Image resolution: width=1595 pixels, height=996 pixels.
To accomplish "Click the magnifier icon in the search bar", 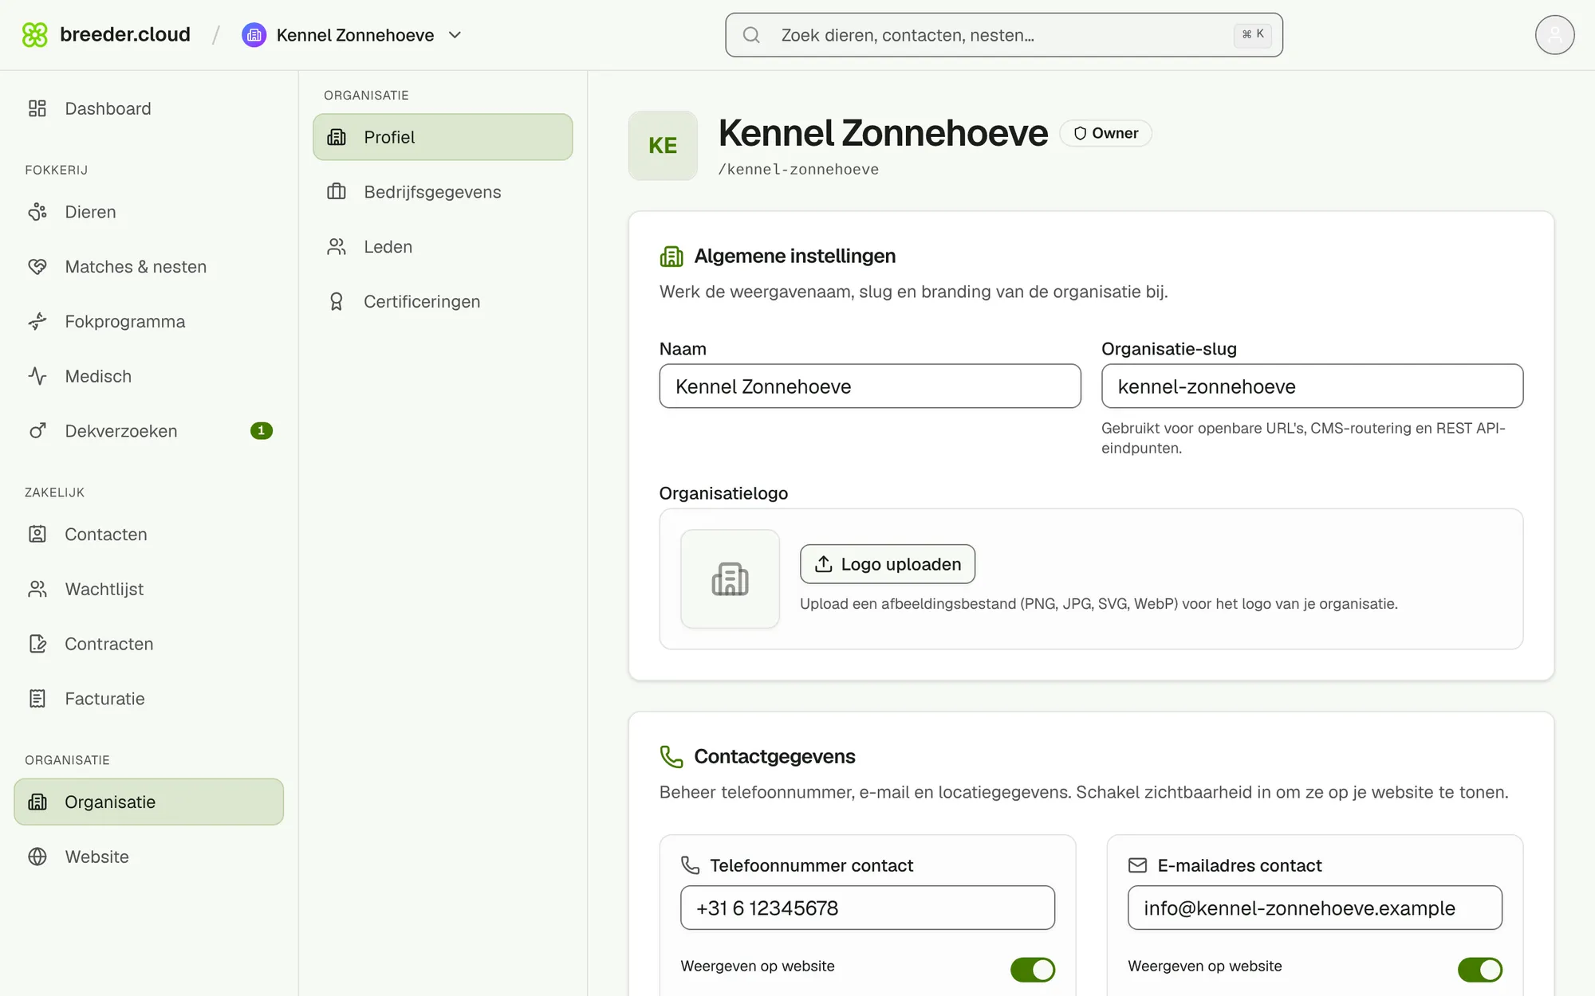I will [x=751, y=35].
